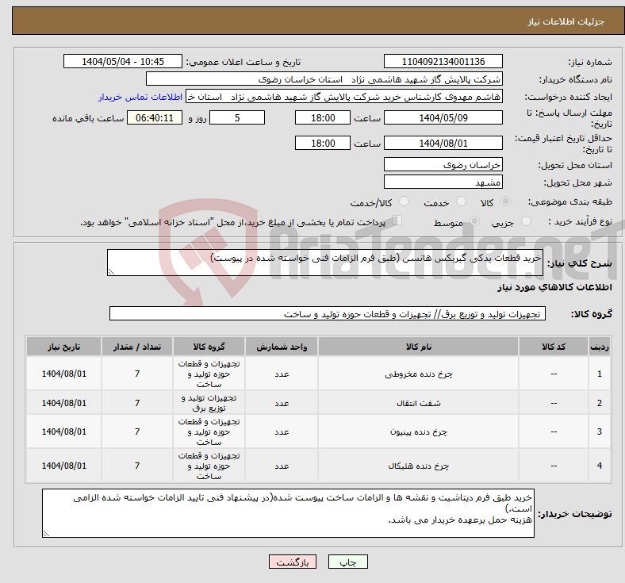Click the unit عدد in چرخ دنده مخروطی row
Viewport: 625px width, 583px height.
(282, 374)
